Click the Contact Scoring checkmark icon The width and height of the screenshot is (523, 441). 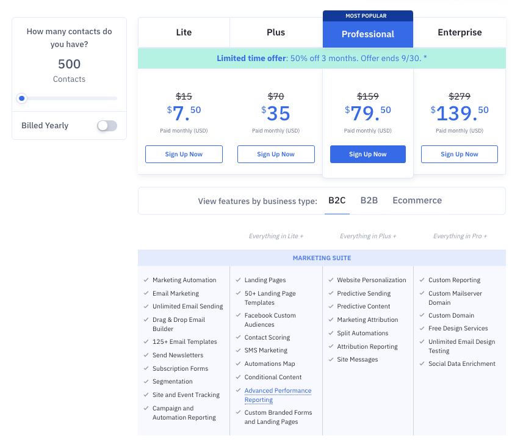pos(238,337)
